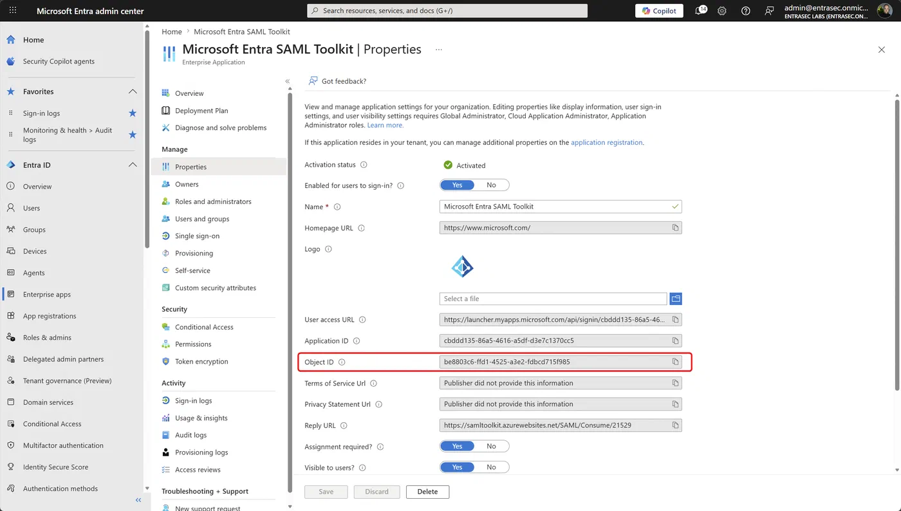Collapse the Favorites section

pos(133,91)
